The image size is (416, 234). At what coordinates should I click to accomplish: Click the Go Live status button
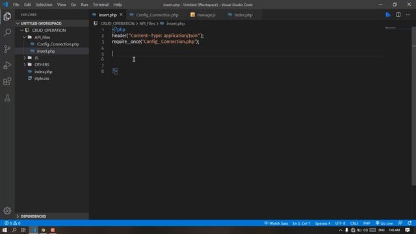[384, 223]
